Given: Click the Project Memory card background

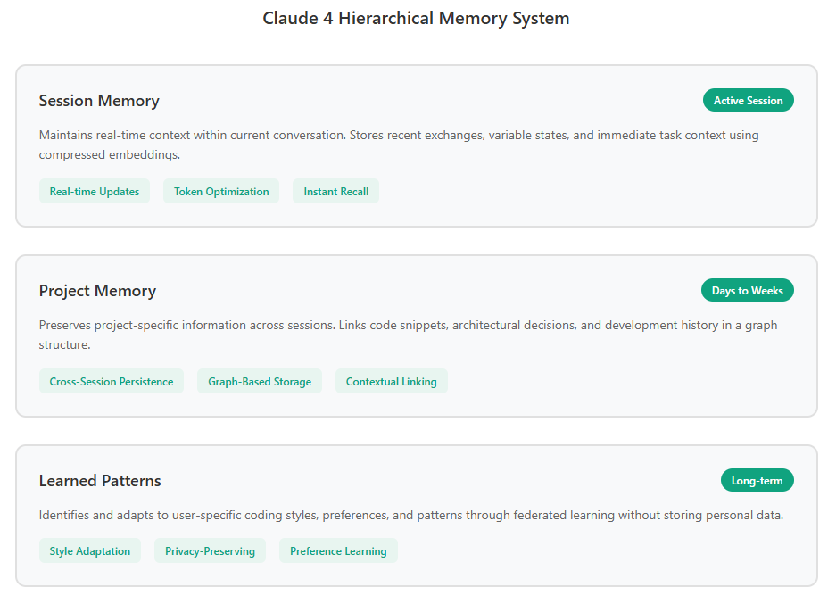Looking at the screenshot, I should (417, 335).
